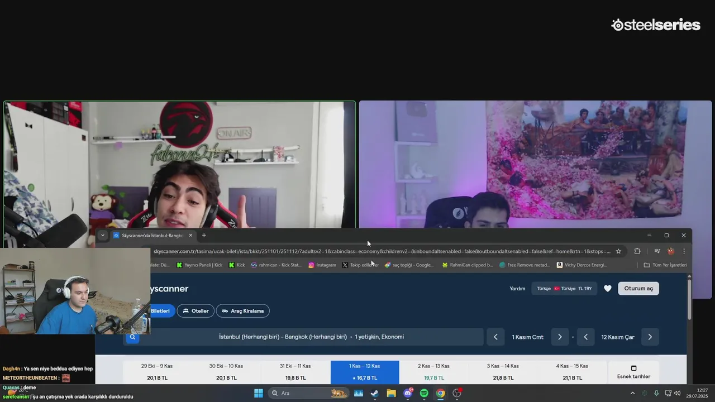The width and height of the screenshot is (715, 402).
Task: Click the Oturum aç button
Action: [x=638, y=289]
